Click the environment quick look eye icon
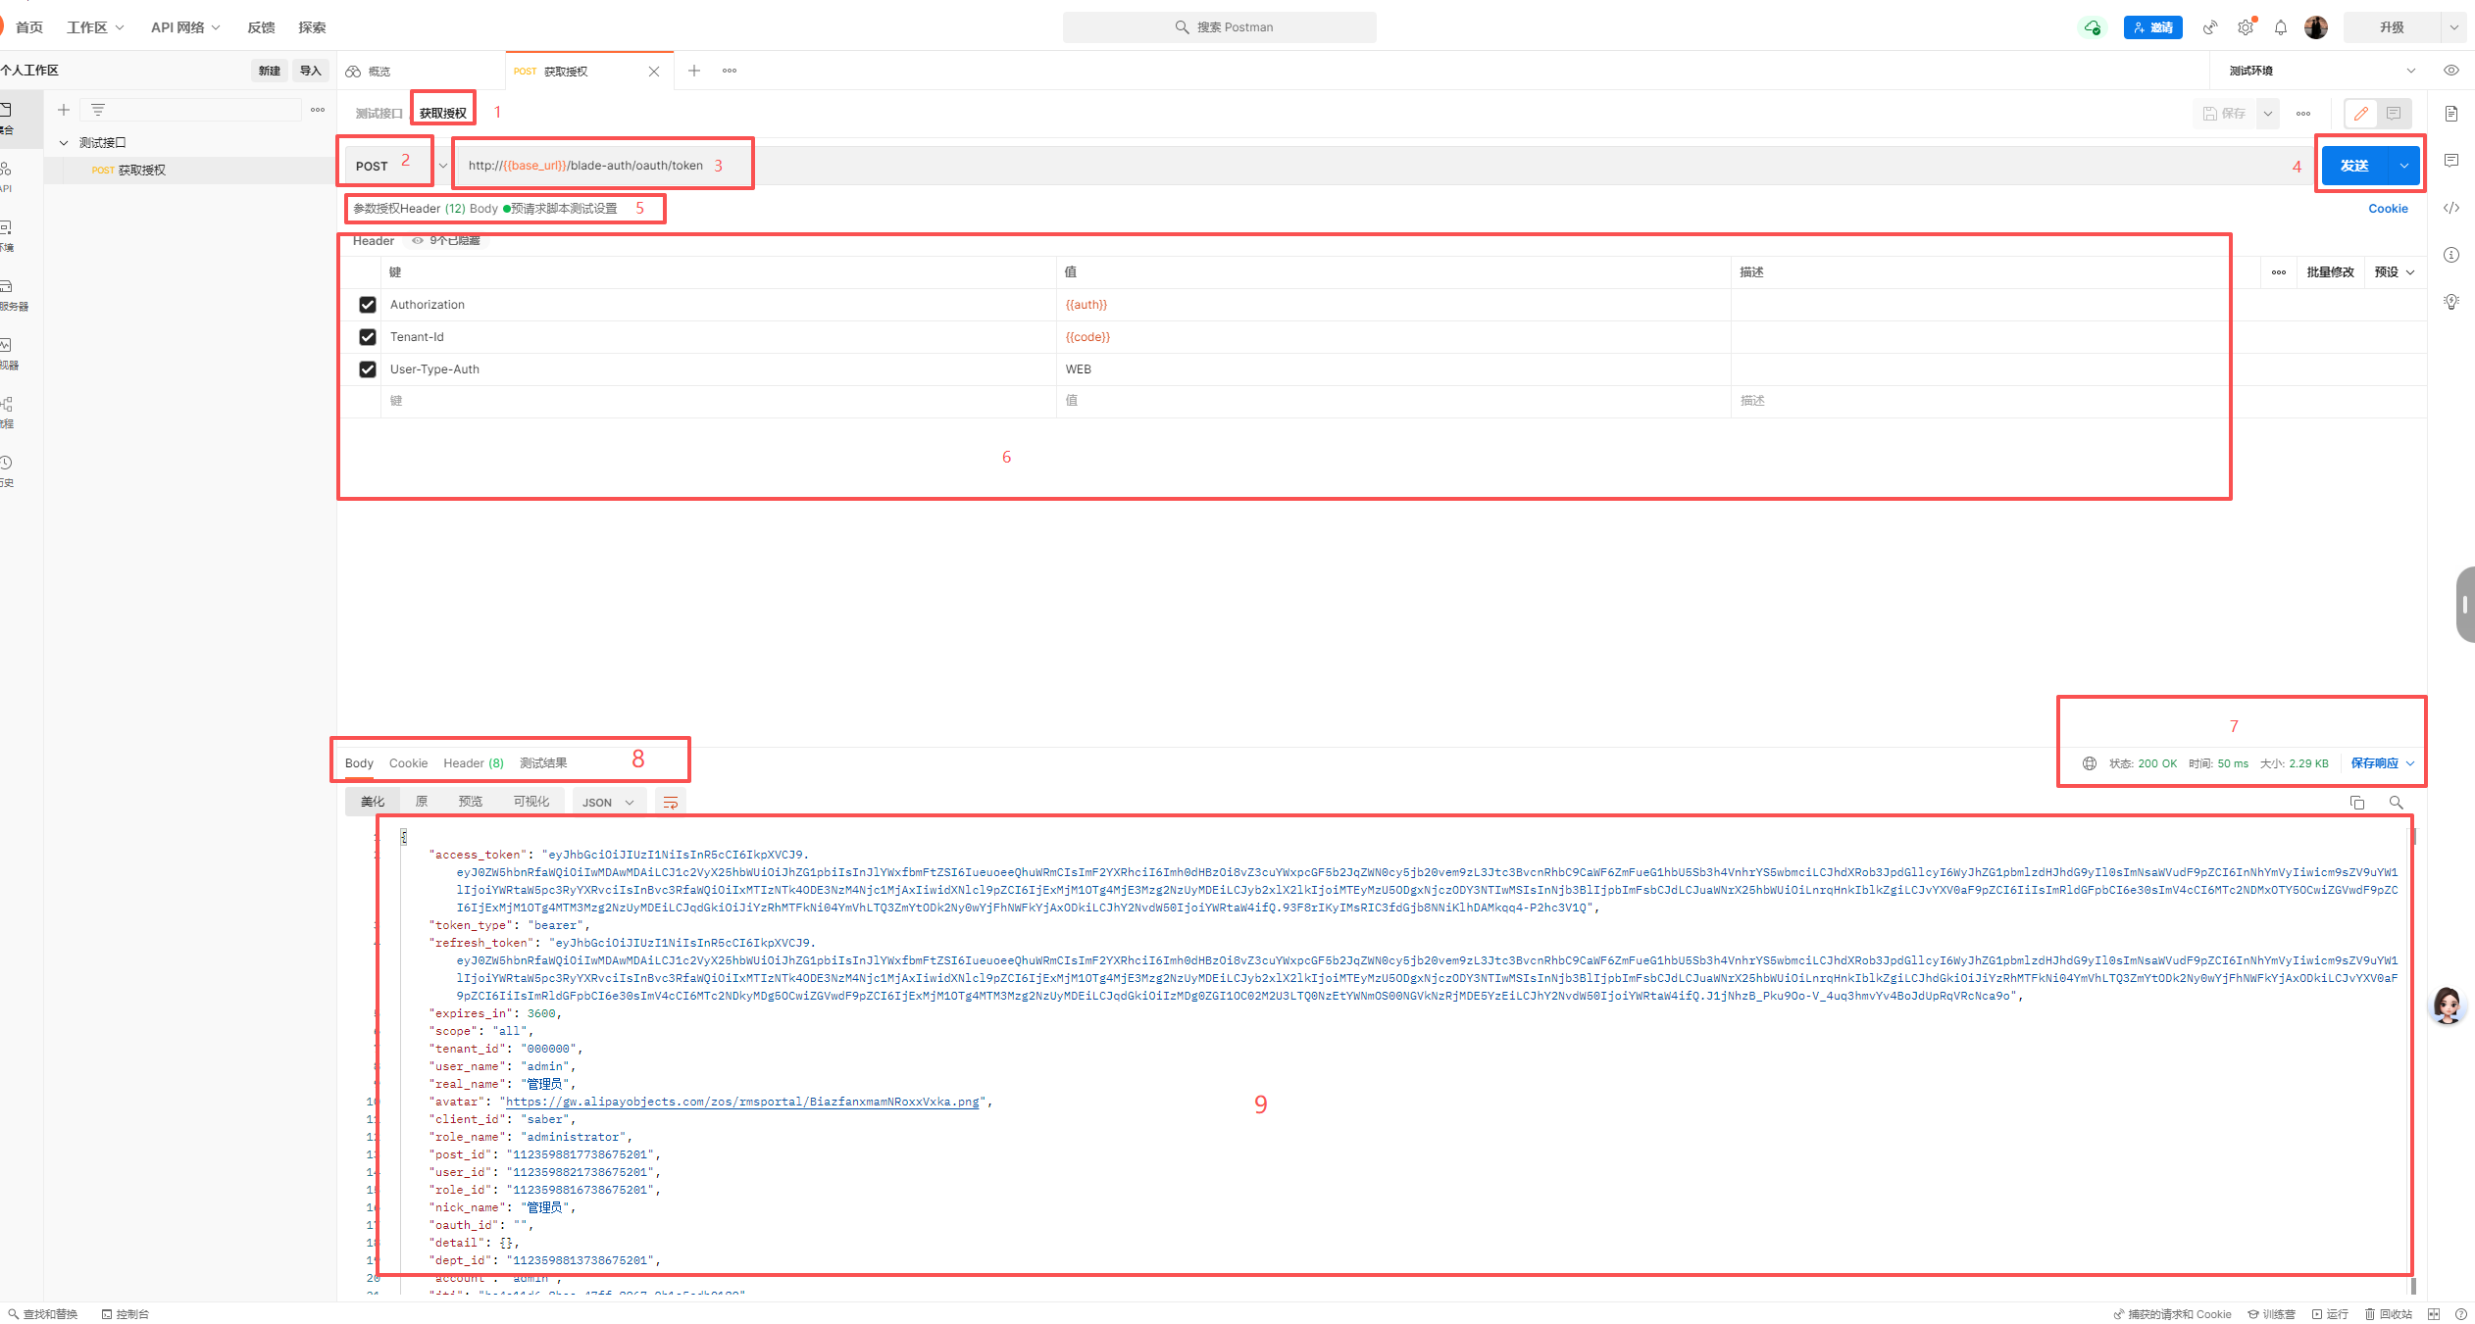 coord(2450,71)
